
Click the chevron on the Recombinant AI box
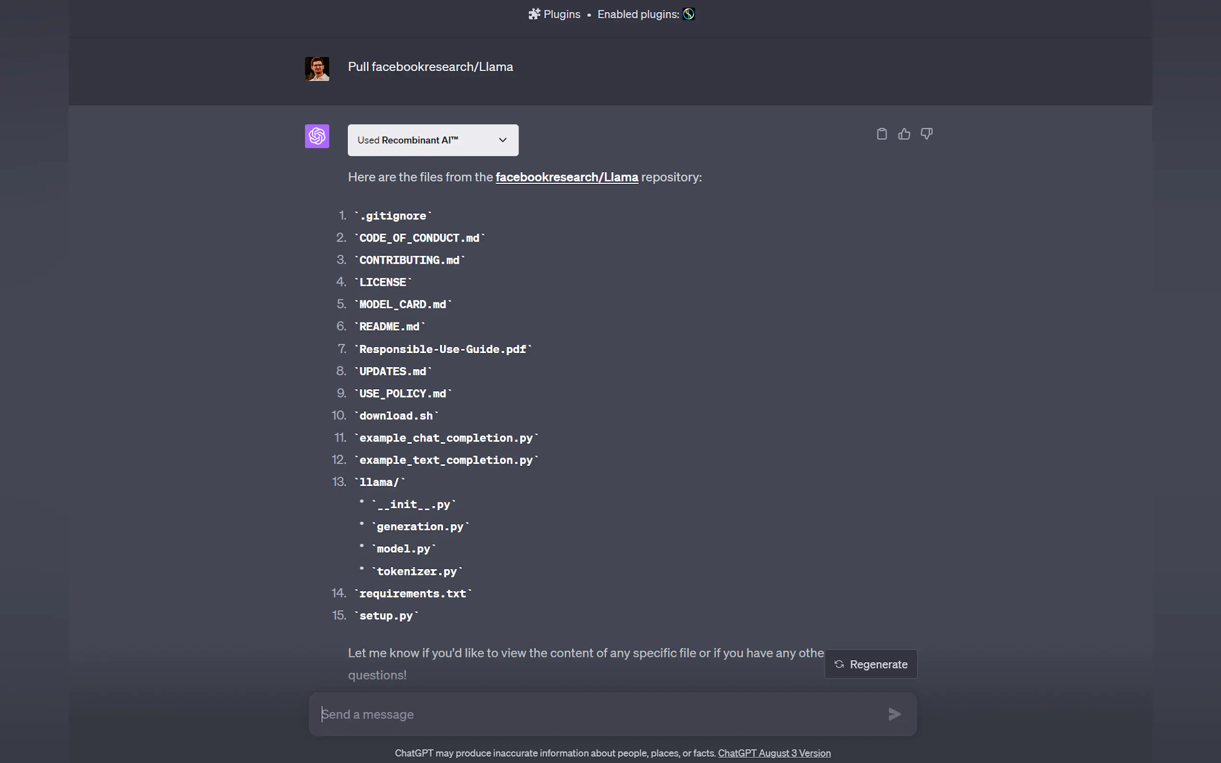[x=503, y=140]
